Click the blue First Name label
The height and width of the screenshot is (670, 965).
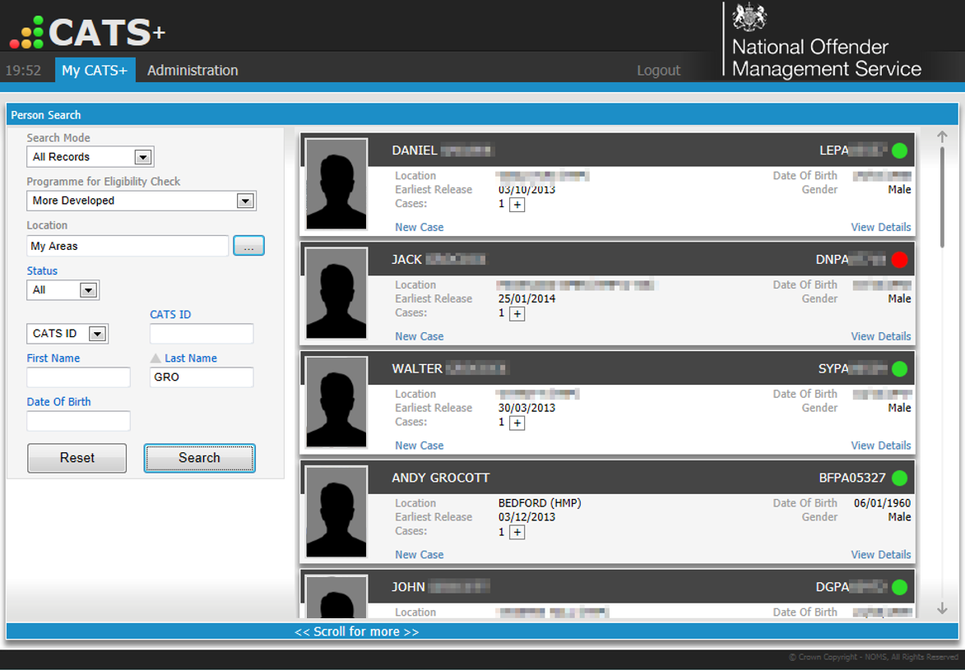click(53, 358)
